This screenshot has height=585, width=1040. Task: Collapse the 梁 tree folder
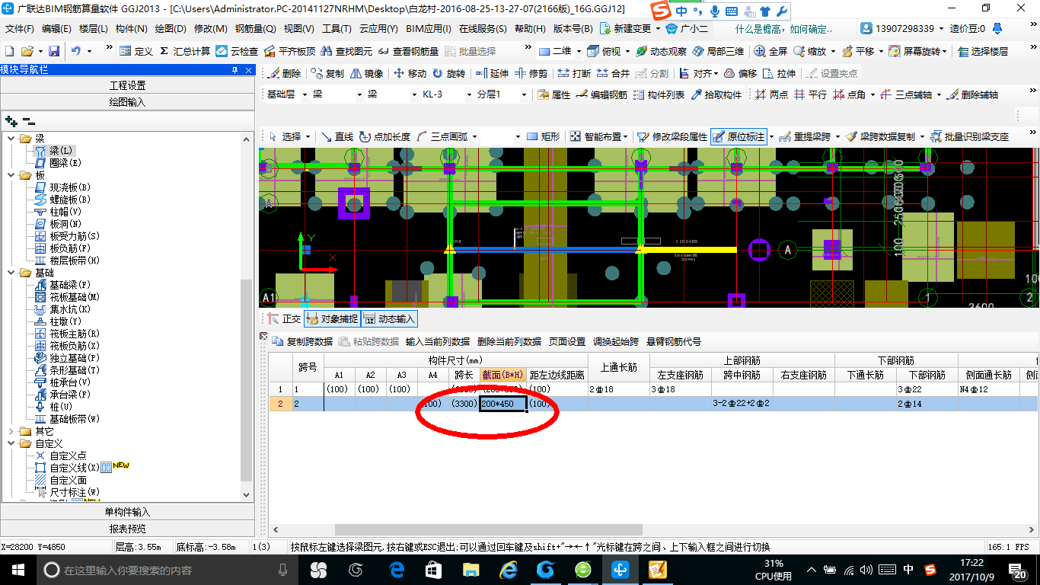click(11, 139)
